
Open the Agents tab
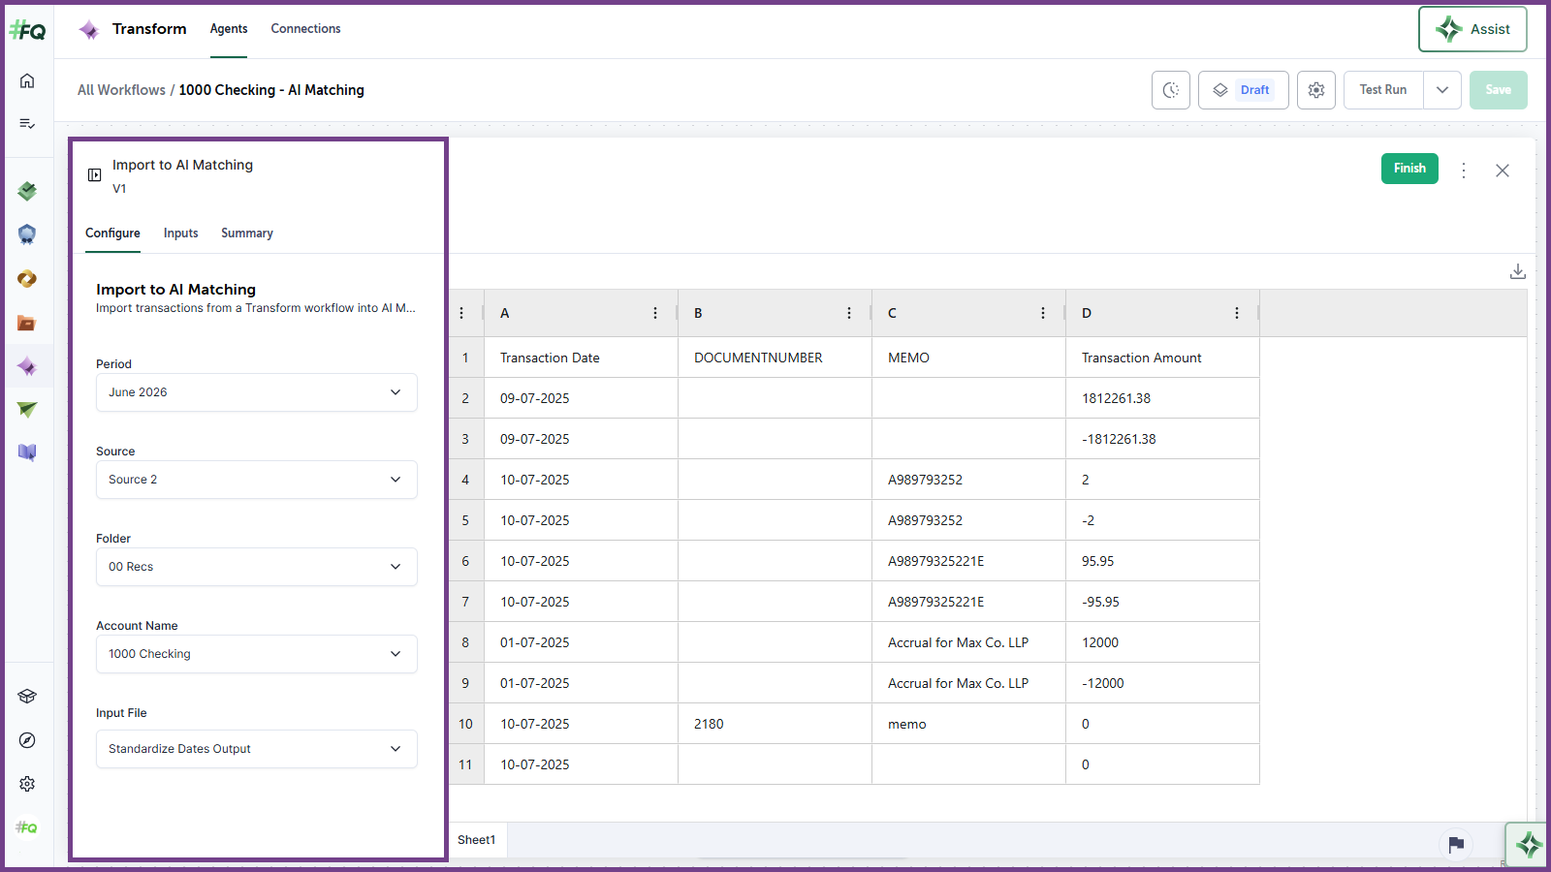(229, 29)
